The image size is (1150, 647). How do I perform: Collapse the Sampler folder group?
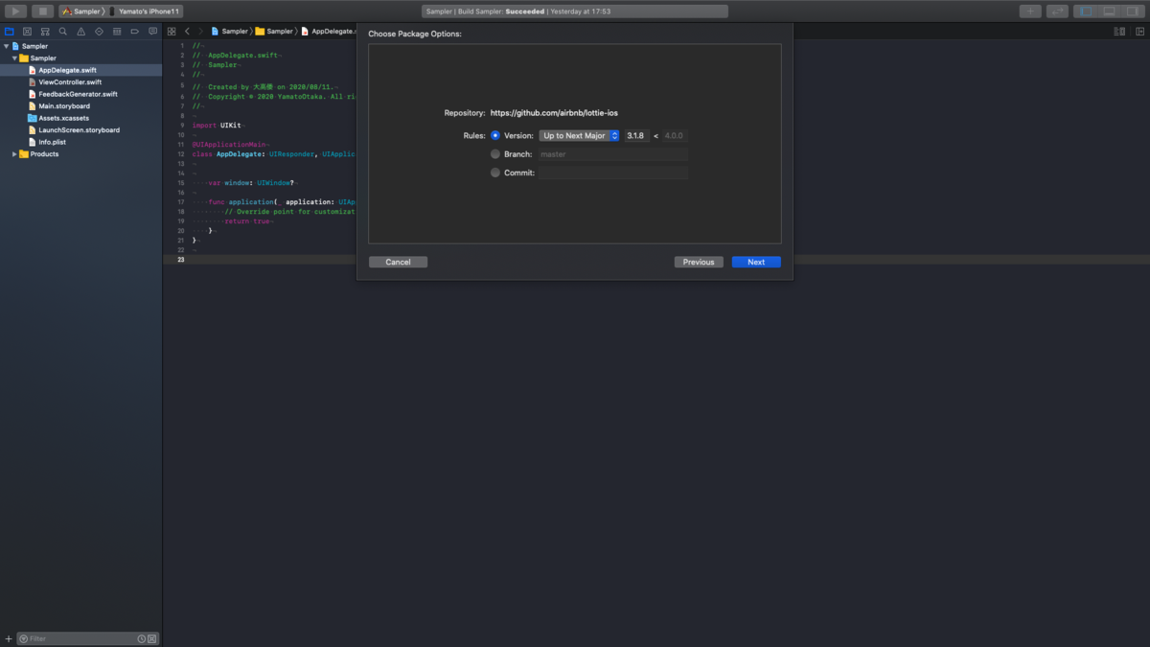pyautogui.click(x=14, y=58)
